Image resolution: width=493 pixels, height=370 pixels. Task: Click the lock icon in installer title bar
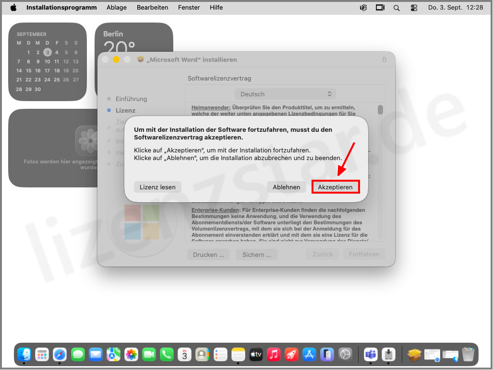[x=384, y=59]
